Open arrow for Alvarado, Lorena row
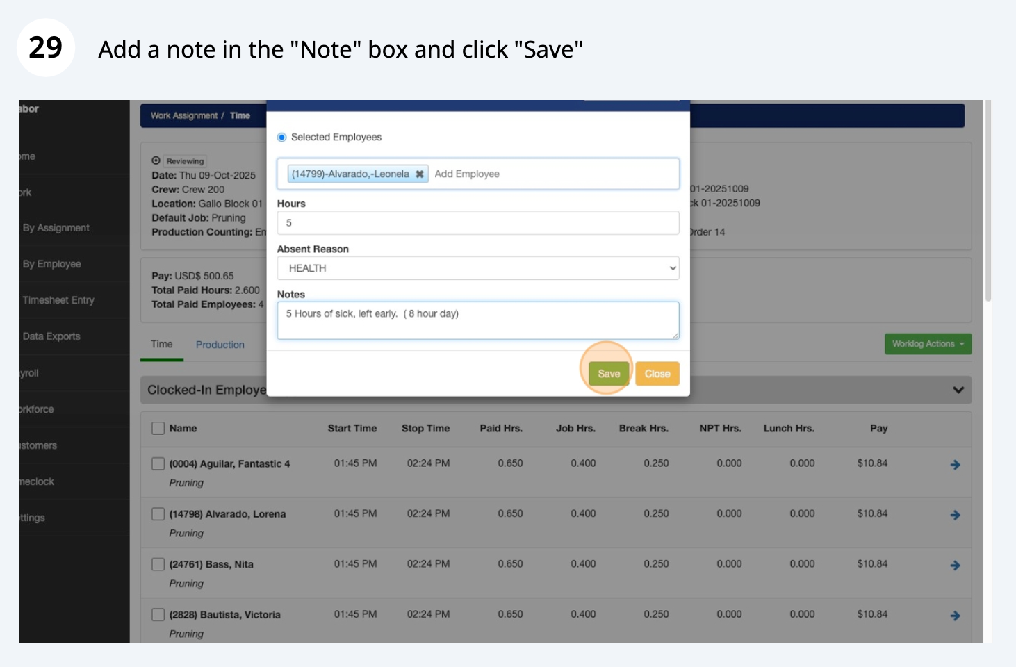 click(955, 516)
